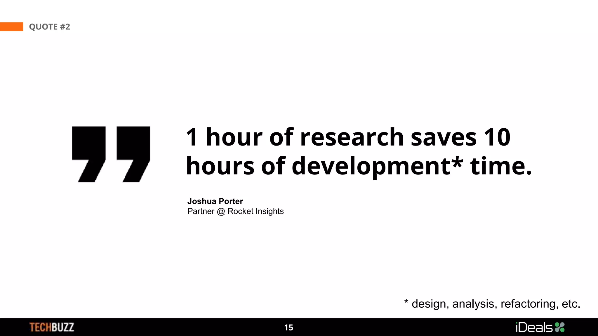The image size is (598, 336).
Task: Click the text 'Partner @ Rocket Insights'
Action: click(236, 211)
